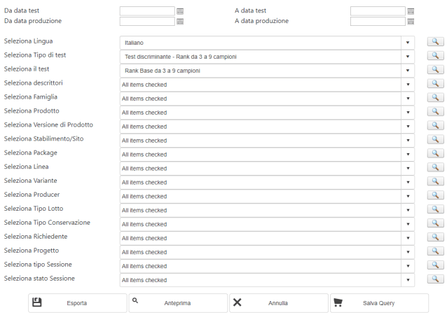Open the calendar picker for A data test
Image resolution: width=447 pixels, height=315 pixels.
click(x=411, y=11)
